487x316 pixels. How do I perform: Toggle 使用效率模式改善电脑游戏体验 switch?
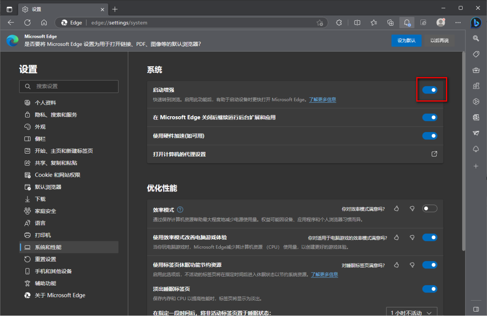coord(430,237)
